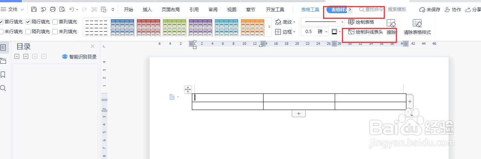The width and height of the screenshot is (481, 159).
Task: Expand the Undo history dropdown arrow
Action: click(x=77, y=9)
